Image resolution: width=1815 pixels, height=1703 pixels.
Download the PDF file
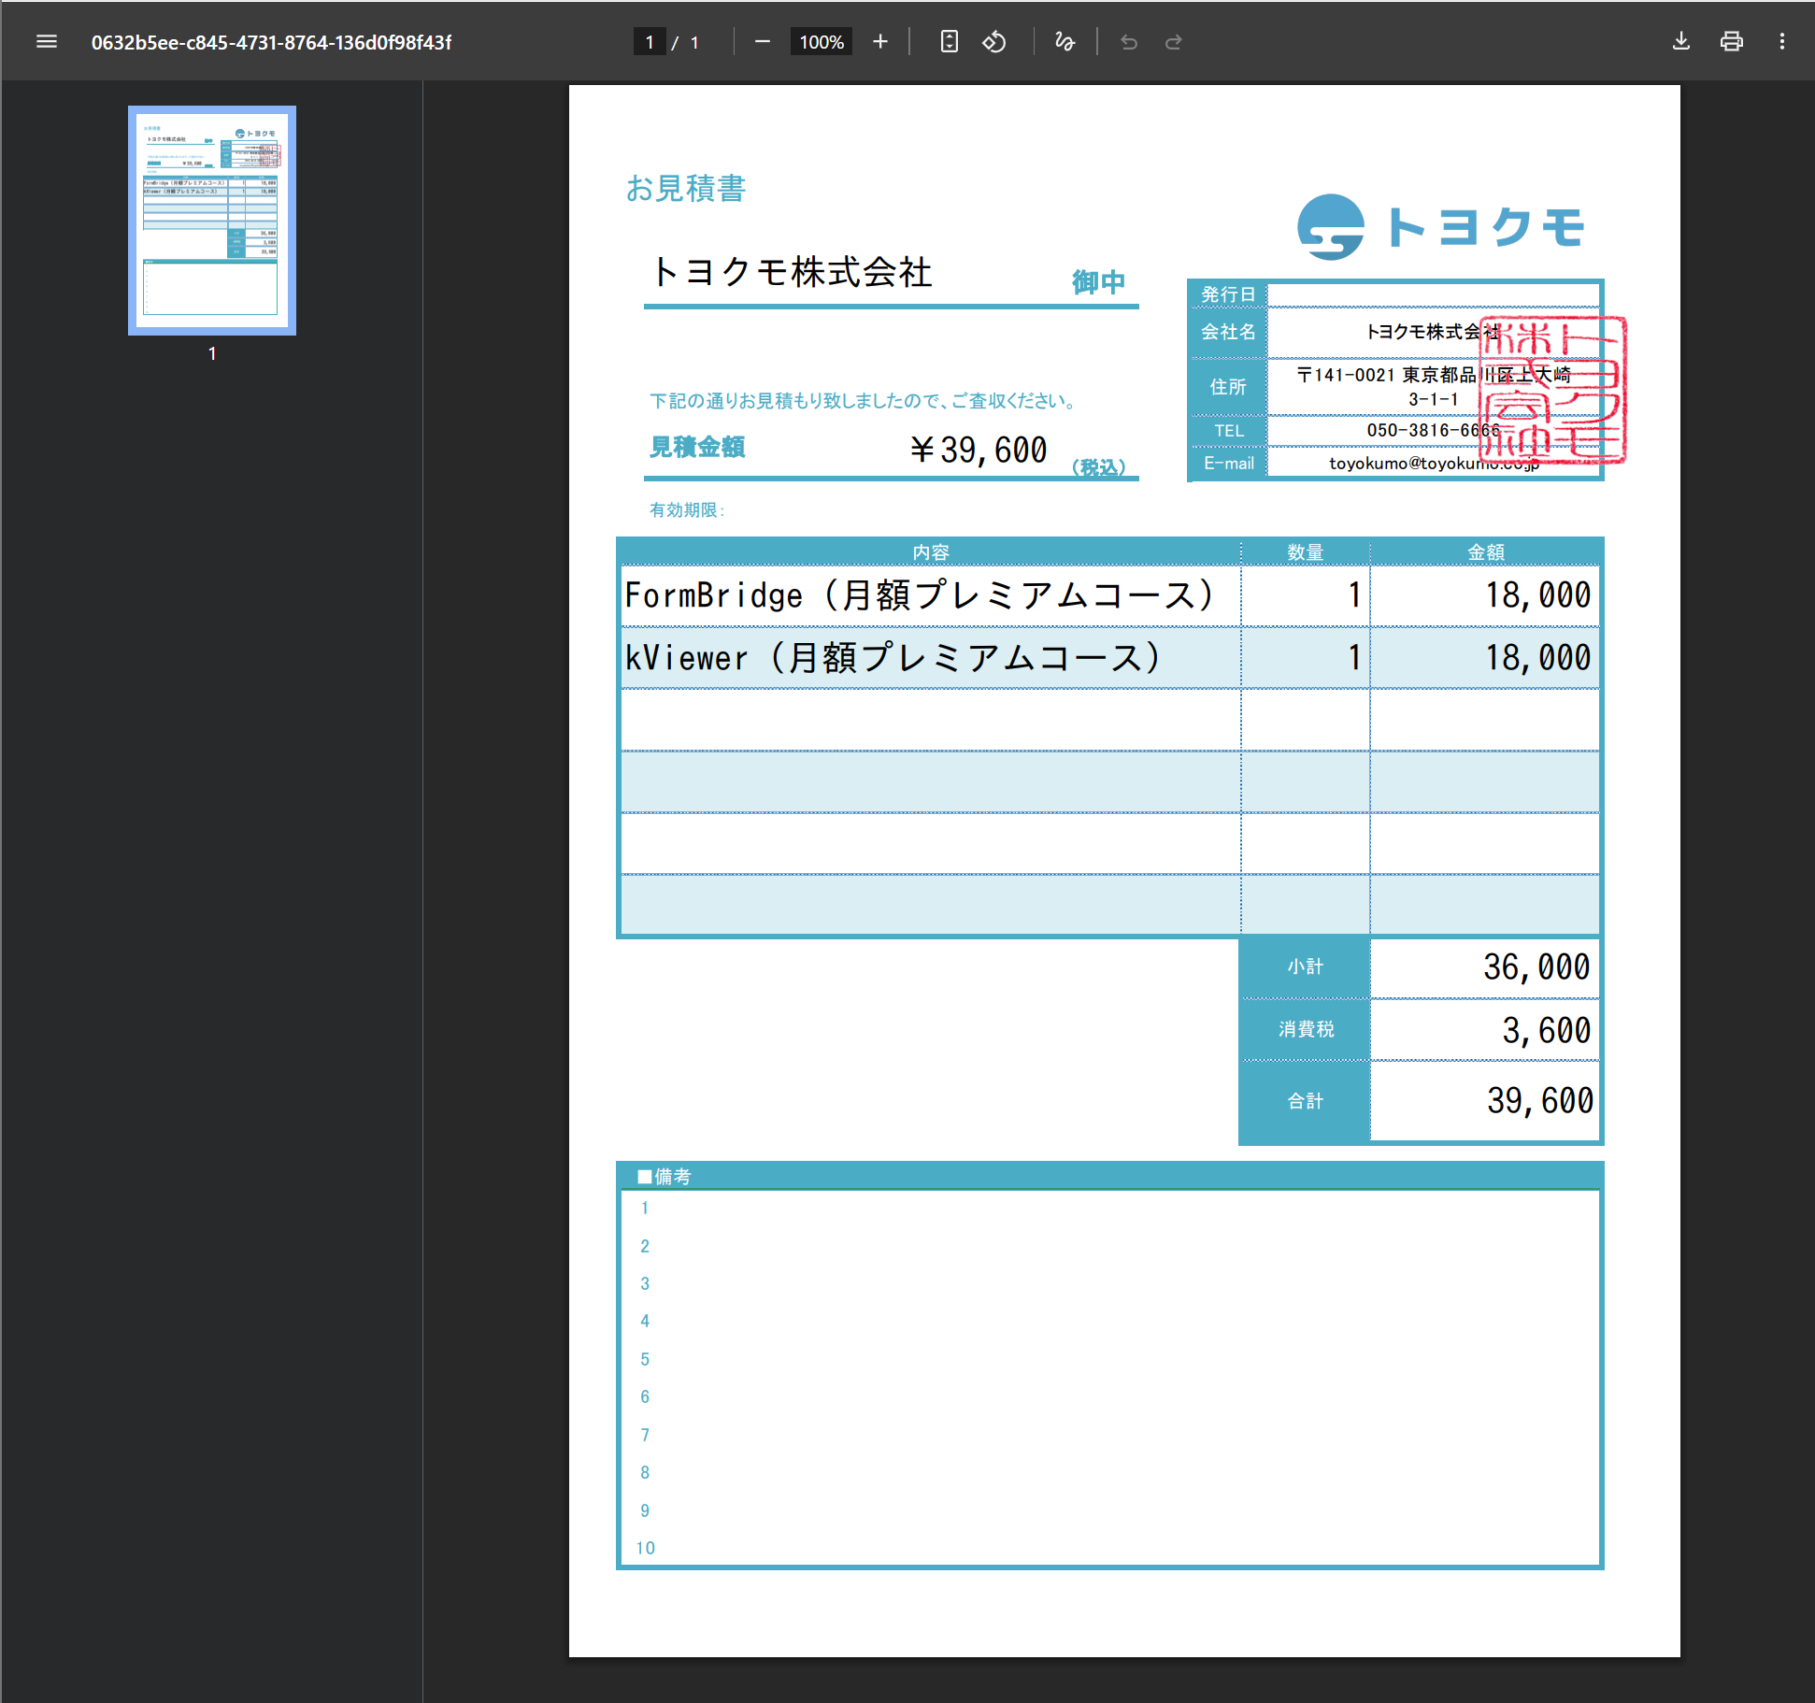coord(1681,41)
